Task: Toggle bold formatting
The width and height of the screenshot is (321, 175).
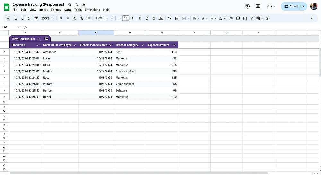Action: point(140,18)
